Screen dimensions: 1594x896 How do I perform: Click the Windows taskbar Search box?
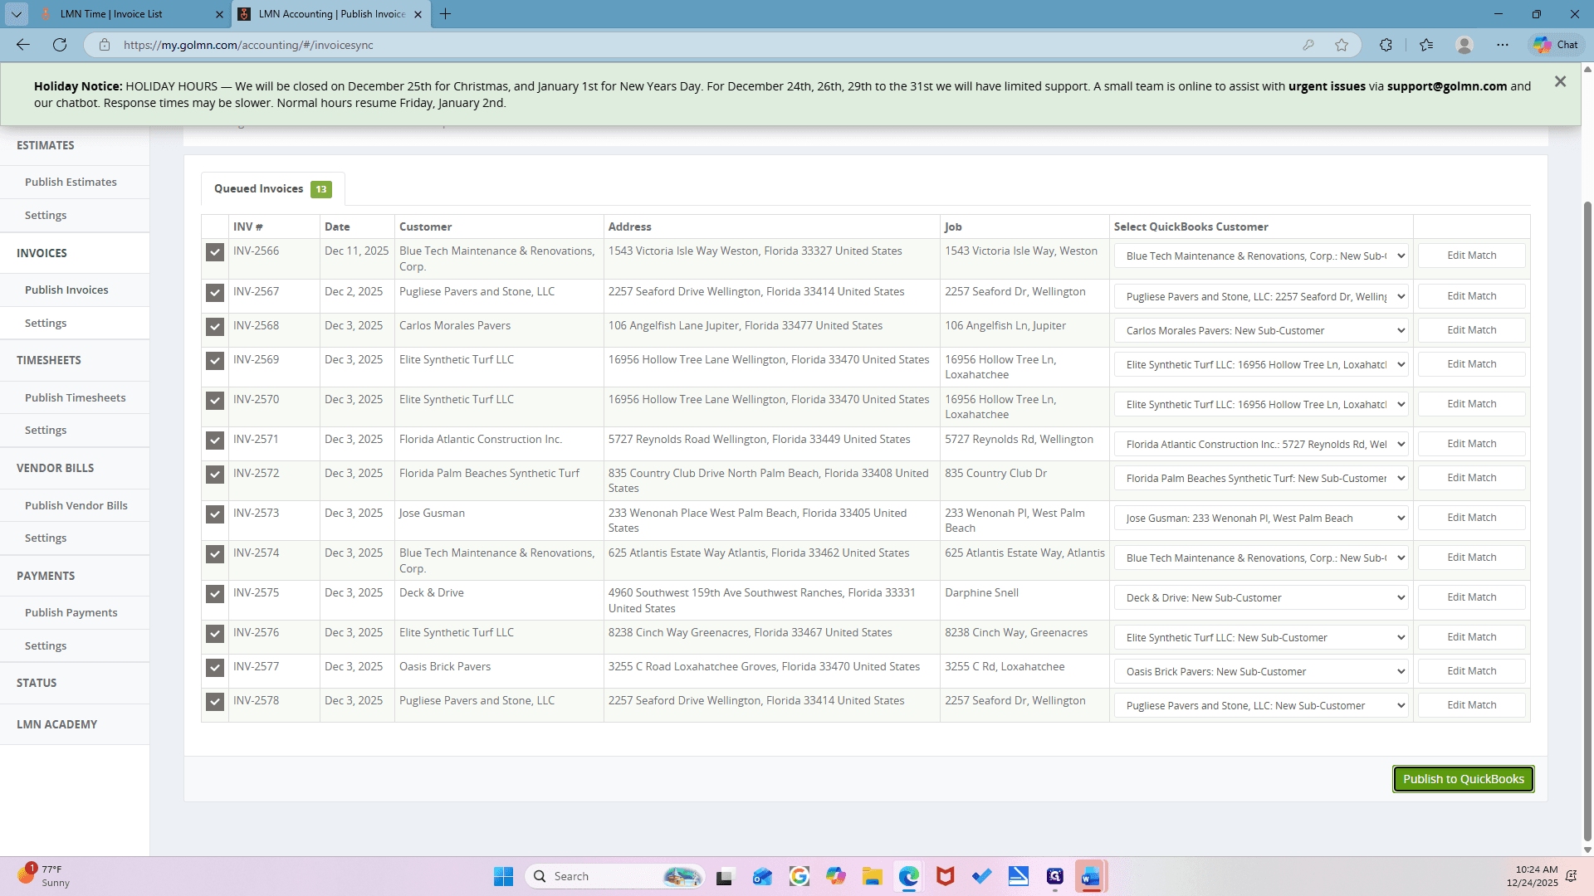(x=614, y=876)
